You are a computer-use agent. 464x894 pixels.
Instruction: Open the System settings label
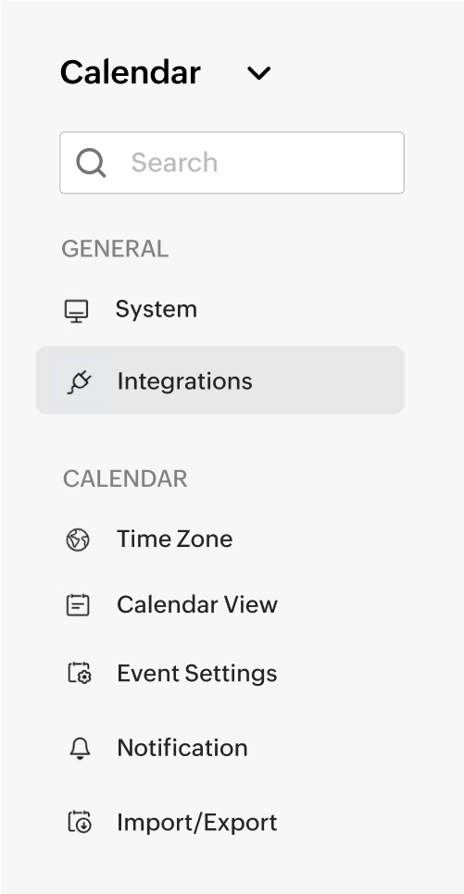click(x=157, y=309)
